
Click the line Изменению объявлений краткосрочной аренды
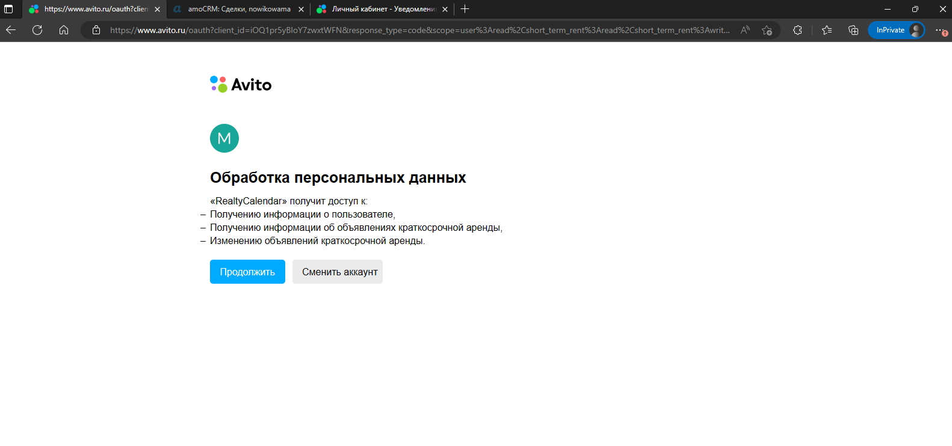click(x=317, y=241)
